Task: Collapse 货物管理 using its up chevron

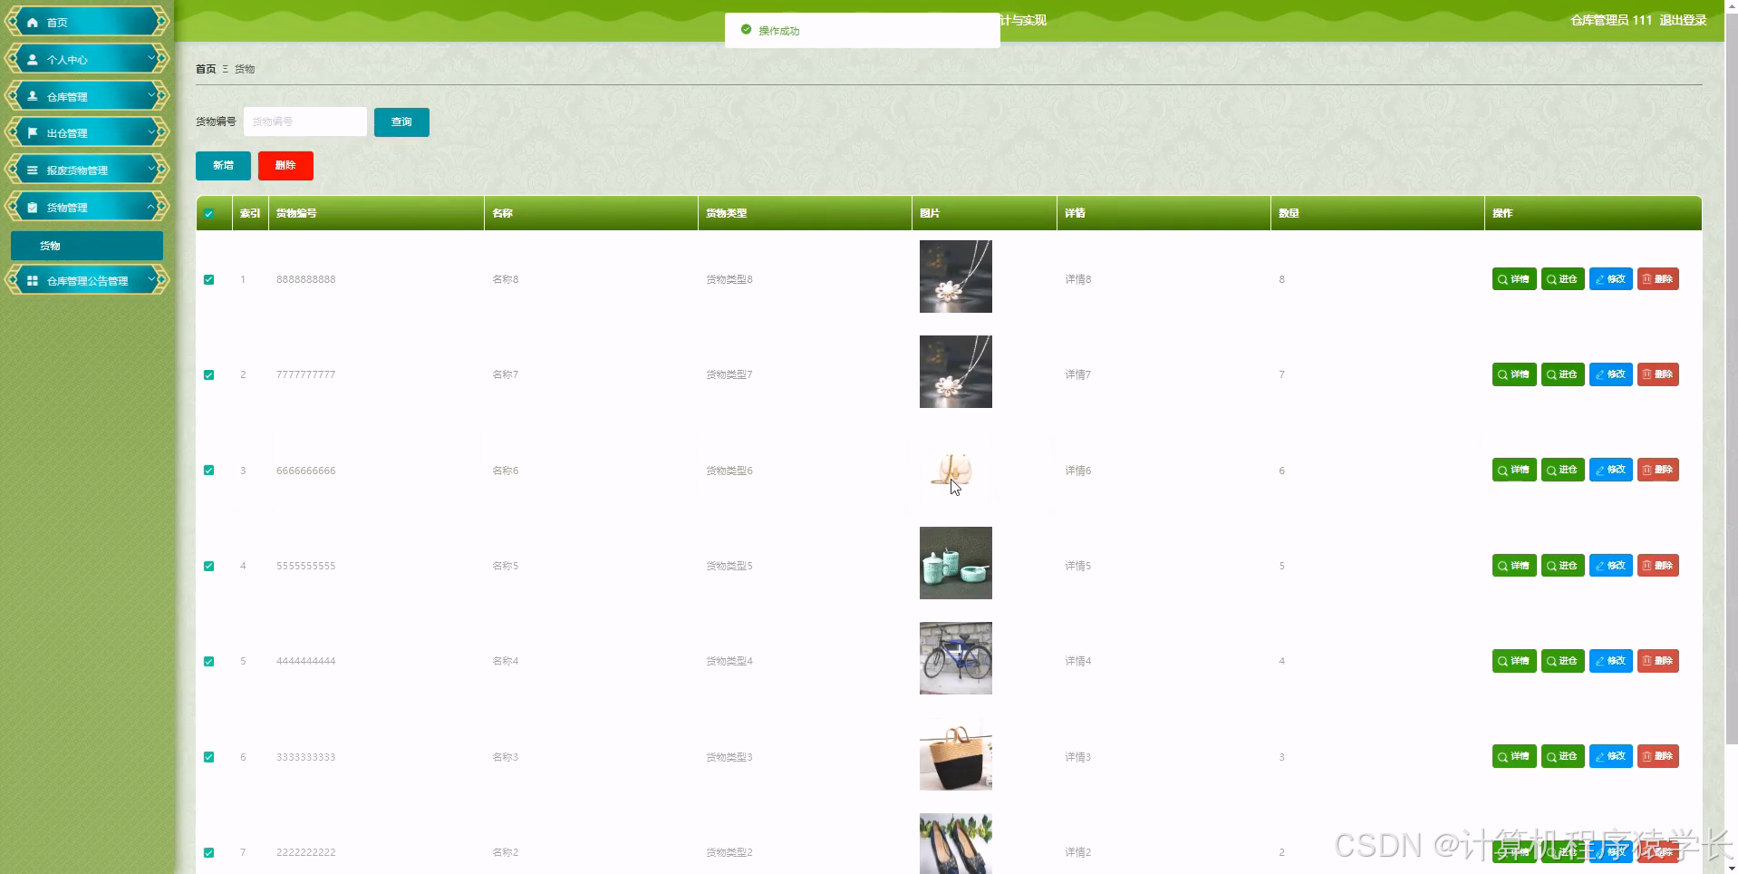Action: 151,207
